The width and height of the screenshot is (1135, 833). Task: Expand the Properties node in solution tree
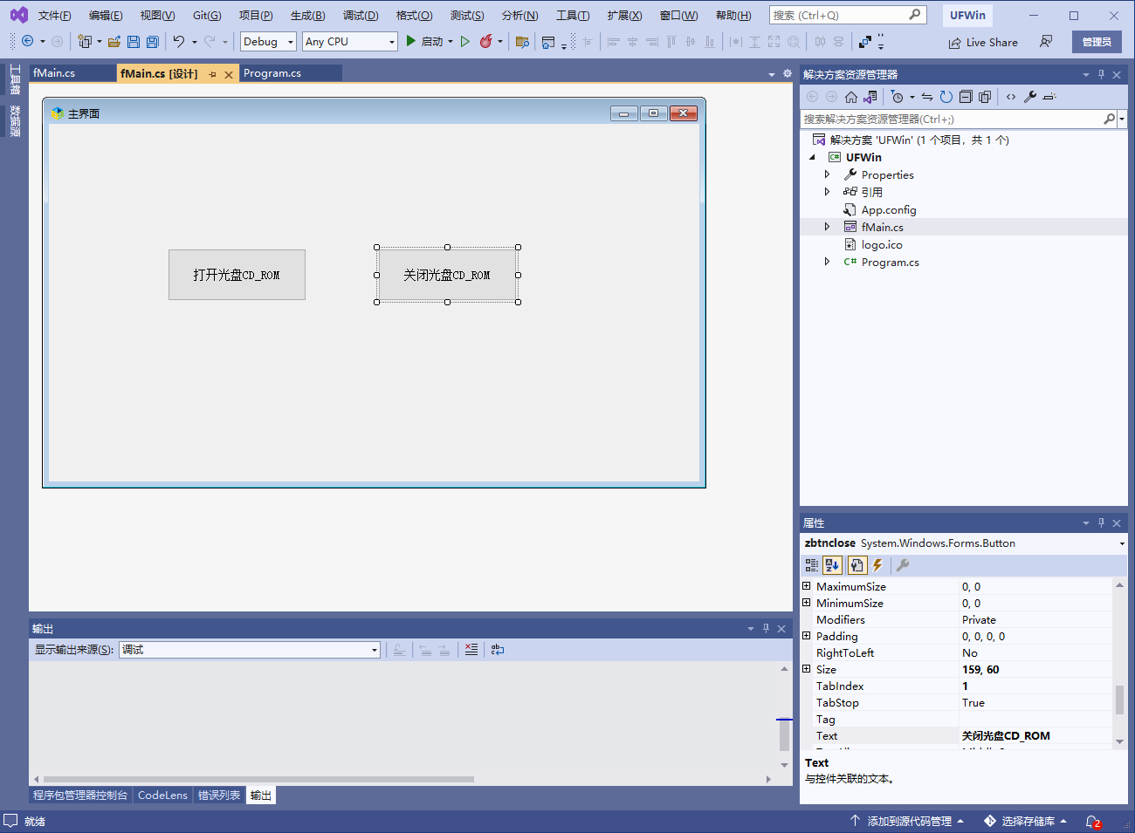point(827,174)
